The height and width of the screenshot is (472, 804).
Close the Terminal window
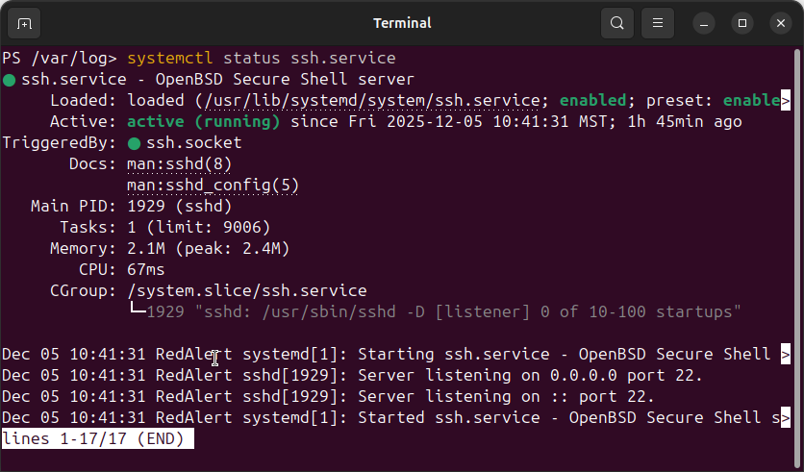pyautogui.click(x=777, y=22)
